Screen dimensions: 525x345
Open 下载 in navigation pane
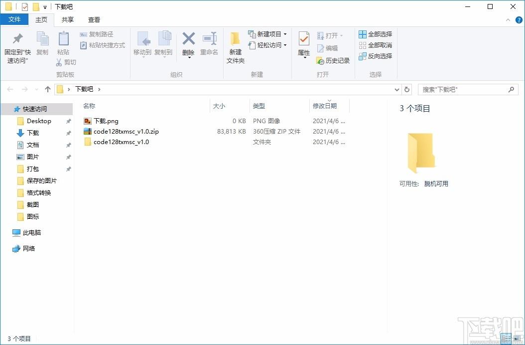click(x=33, y=133)
